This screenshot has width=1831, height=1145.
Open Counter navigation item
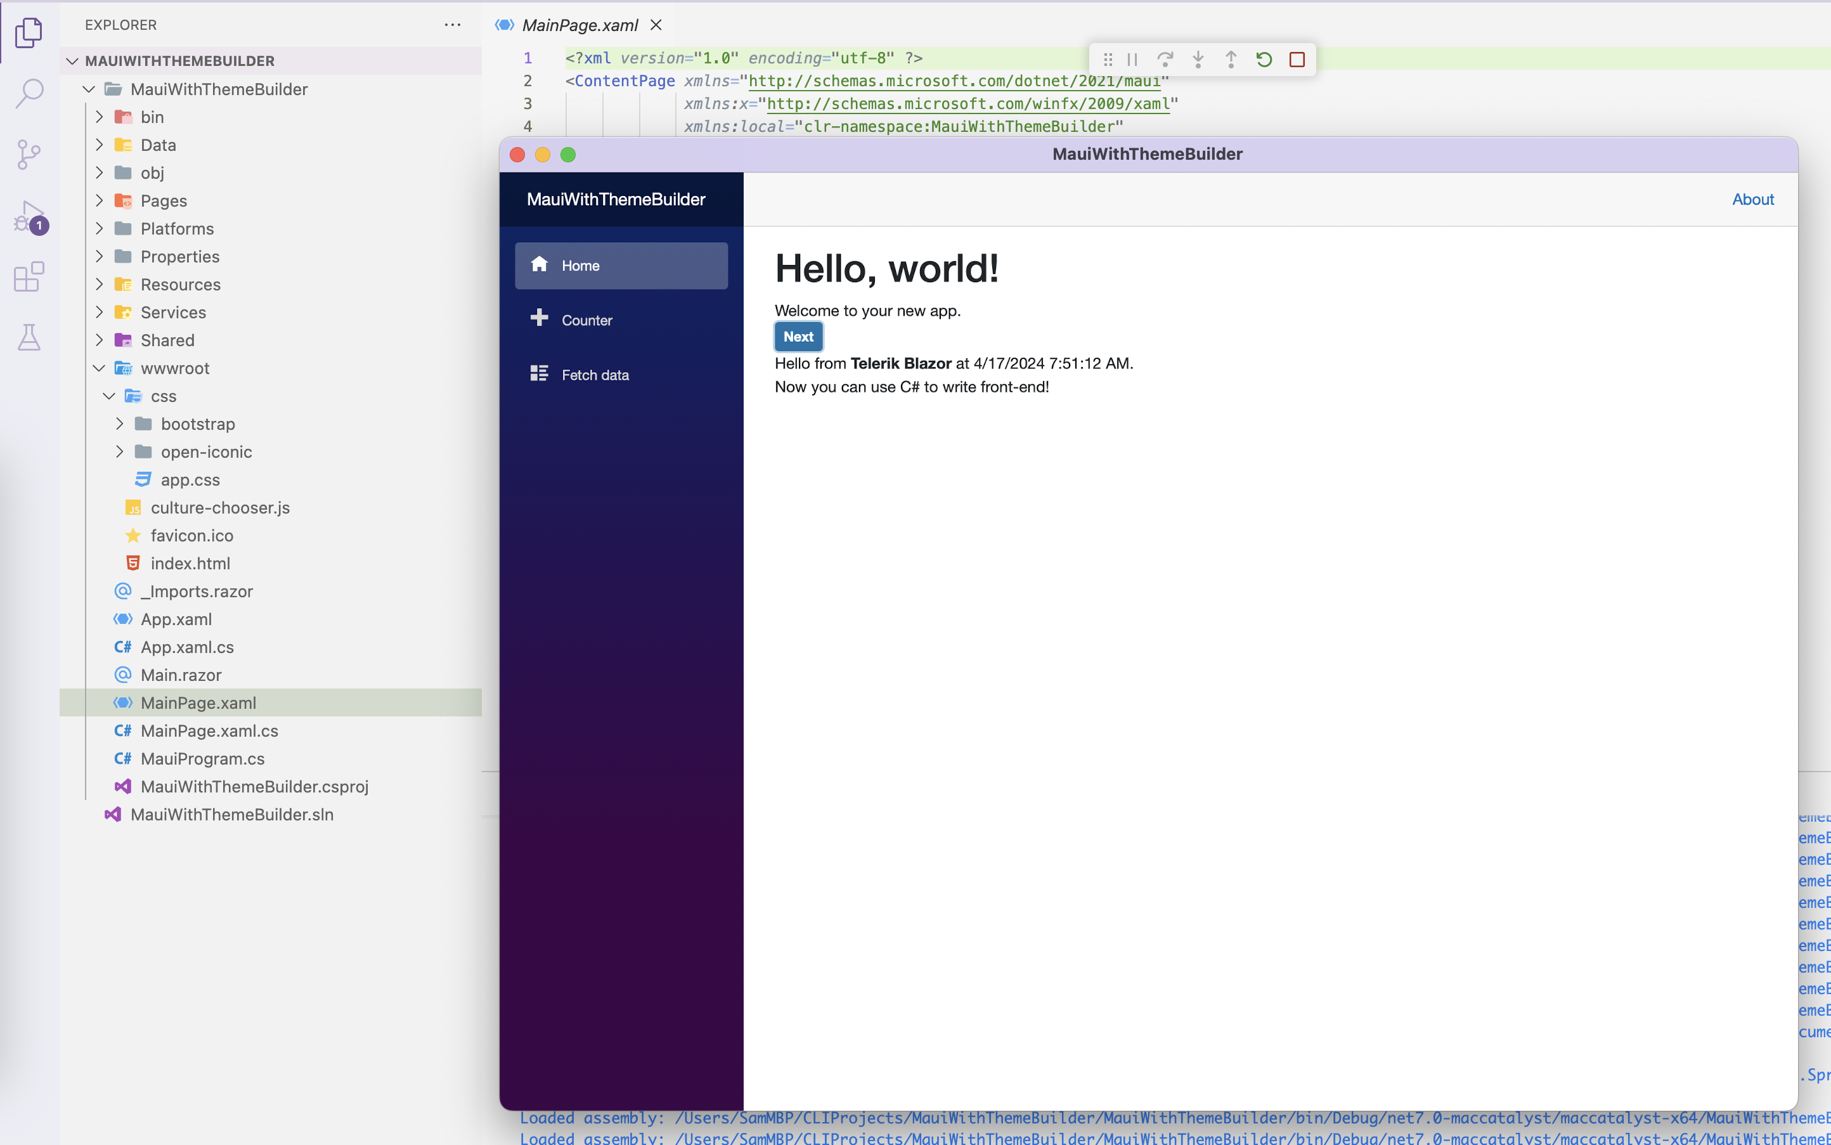pyautogui.click(x=621, y=320)
